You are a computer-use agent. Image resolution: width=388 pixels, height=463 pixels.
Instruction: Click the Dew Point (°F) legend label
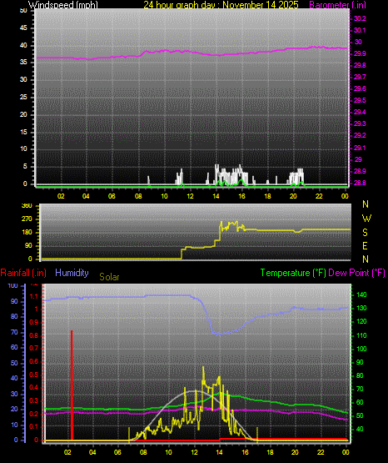pyautogui.click(x=356, y=273)
